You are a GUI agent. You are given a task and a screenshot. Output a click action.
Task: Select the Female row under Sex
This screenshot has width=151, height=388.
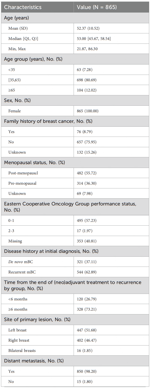click(x=75, y=111)
